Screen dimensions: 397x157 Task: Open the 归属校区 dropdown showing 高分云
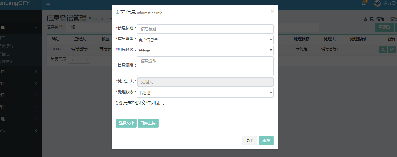205,50
